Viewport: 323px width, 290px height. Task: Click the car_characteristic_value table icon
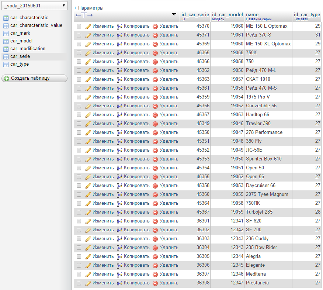coord(6,25)
